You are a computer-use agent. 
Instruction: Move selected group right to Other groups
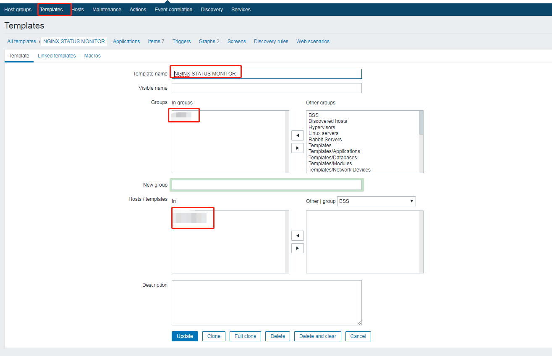(297, 148)
